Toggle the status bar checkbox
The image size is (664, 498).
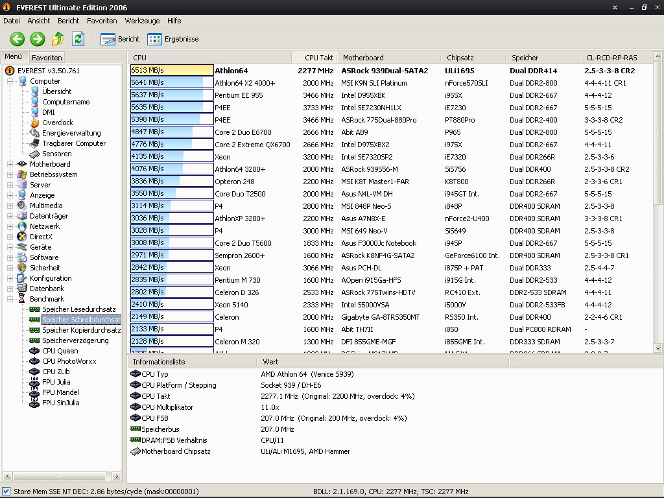pos(6,492)
